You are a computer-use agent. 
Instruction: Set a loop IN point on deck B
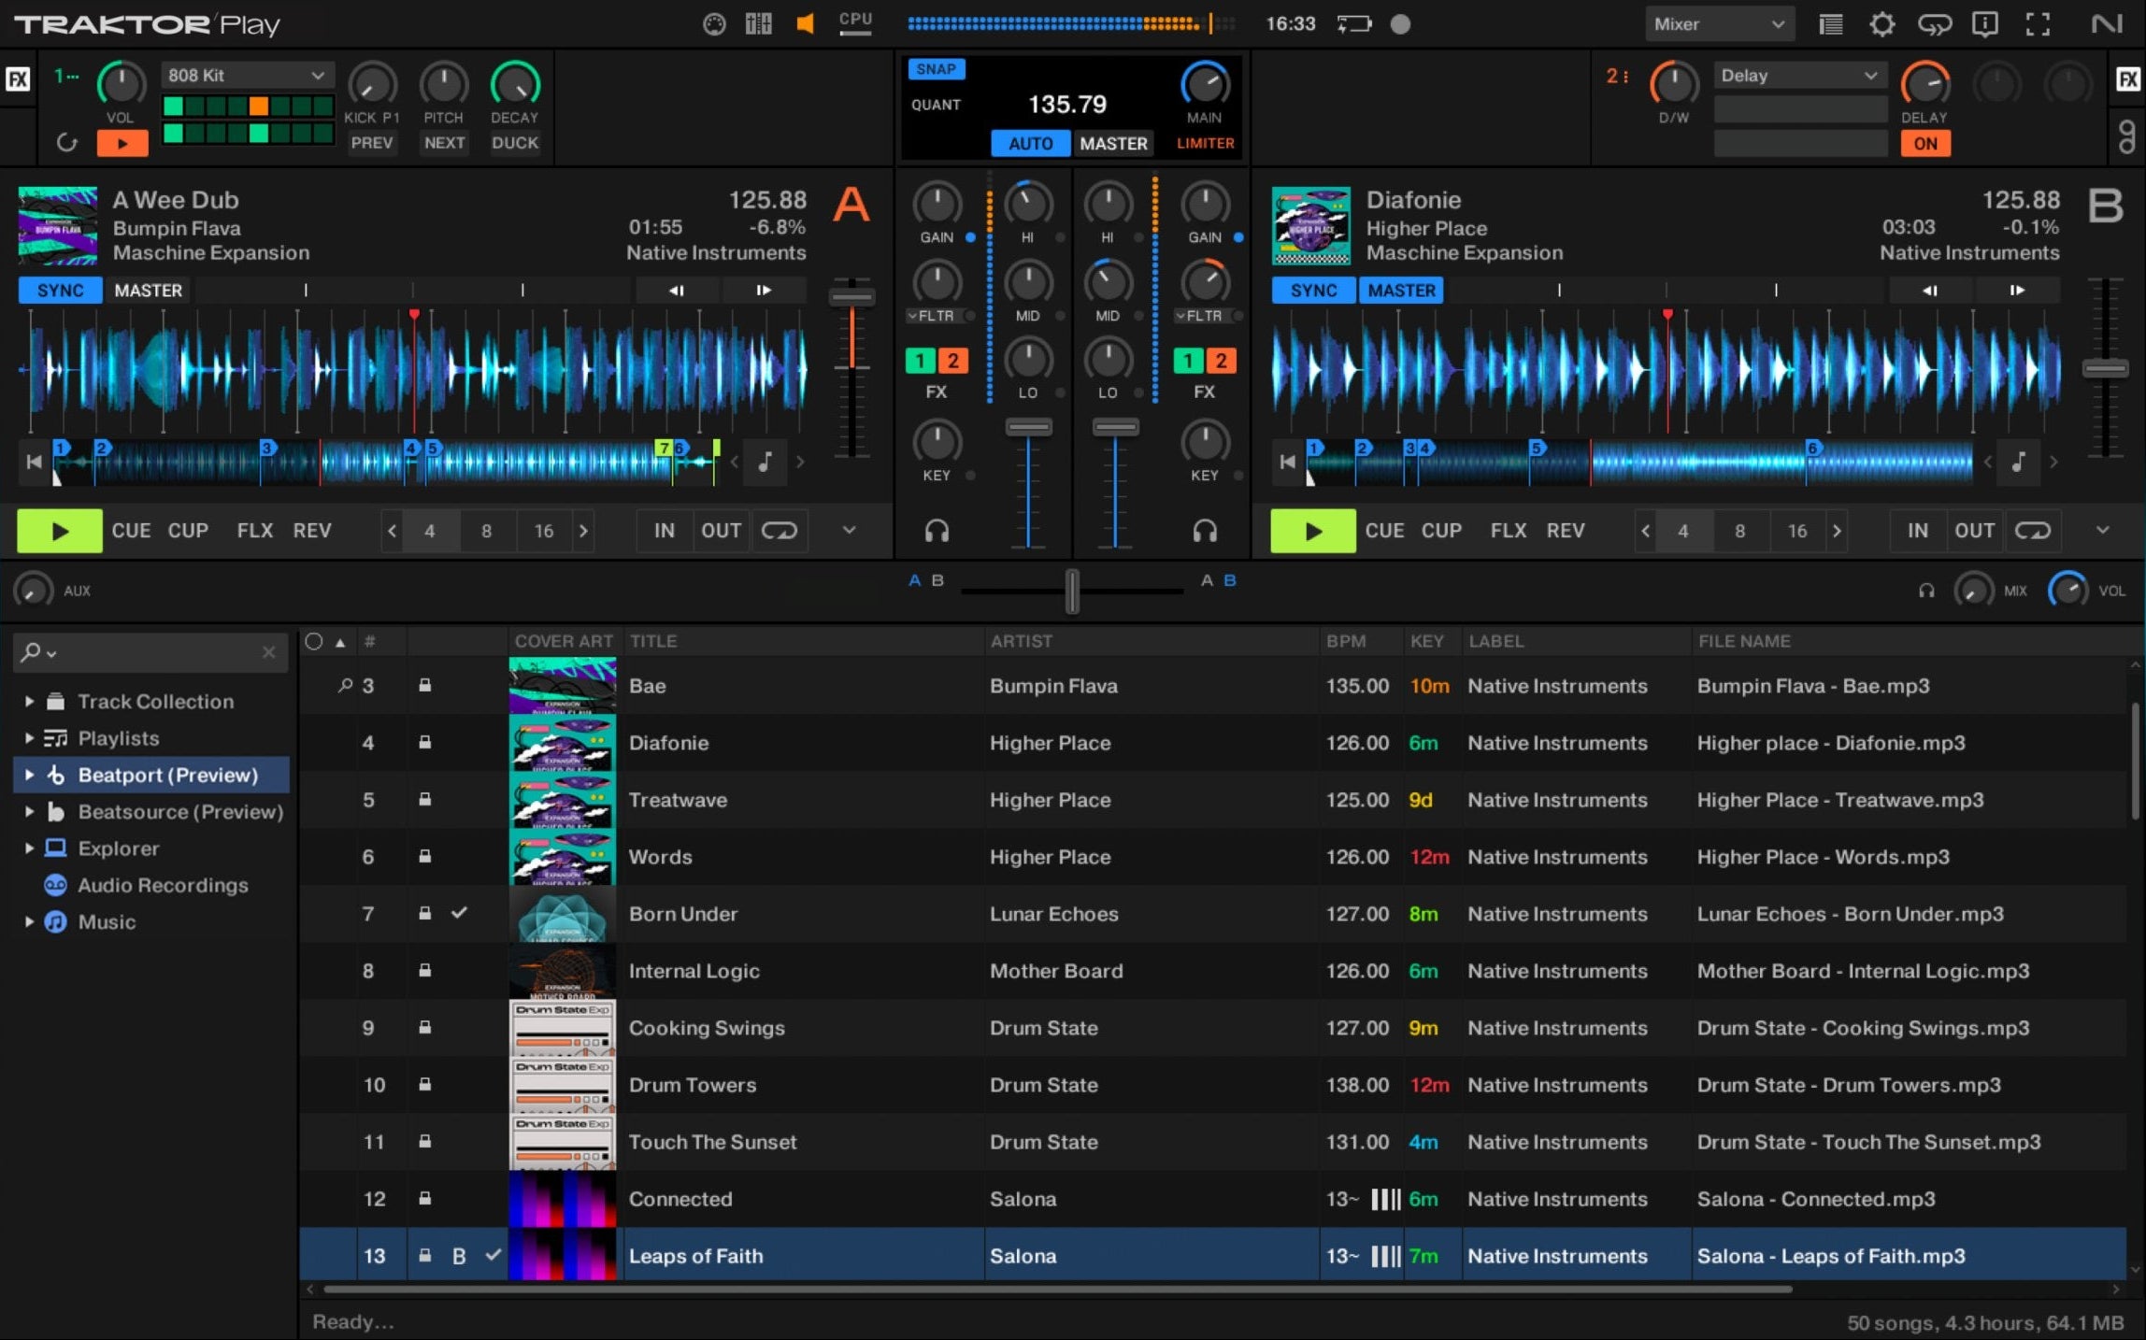pos(1917,530)
